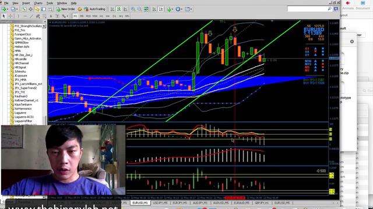Zoom in on the chart
The image size is (373, 209).
point(133,9)
